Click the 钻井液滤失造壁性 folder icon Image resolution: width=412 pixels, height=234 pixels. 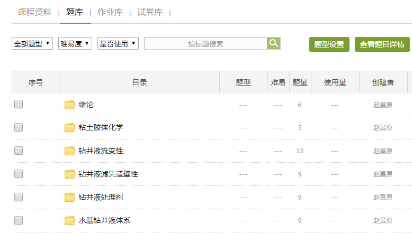click(69, 174)
